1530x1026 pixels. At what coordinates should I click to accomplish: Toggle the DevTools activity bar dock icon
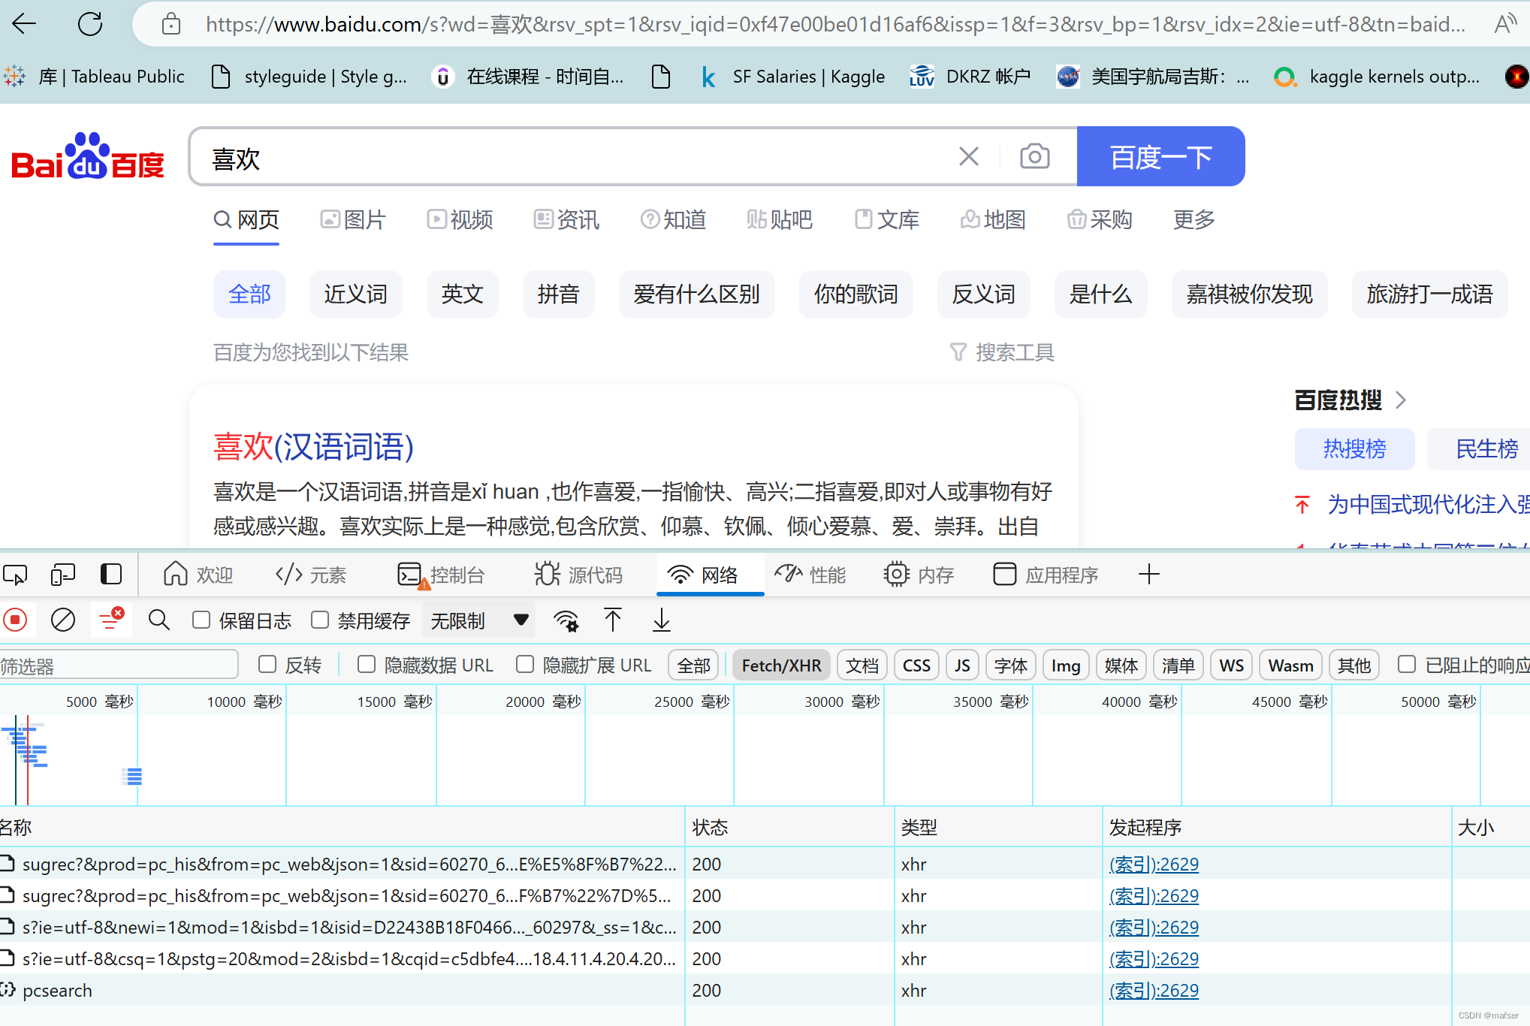tap(111, 575)
